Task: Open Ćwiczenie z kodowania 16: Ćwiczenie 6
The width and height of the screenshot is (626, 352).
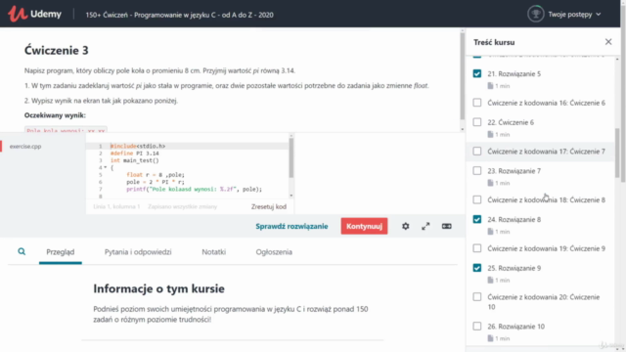Action: point(546,103)
